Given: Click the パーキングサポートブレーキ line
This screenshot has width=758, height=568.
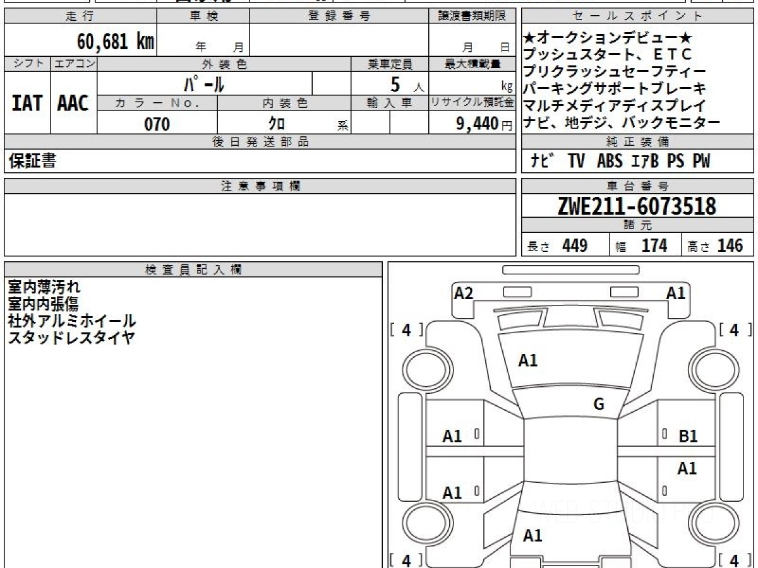Looking at the screenshot, I should pos(615,88).
